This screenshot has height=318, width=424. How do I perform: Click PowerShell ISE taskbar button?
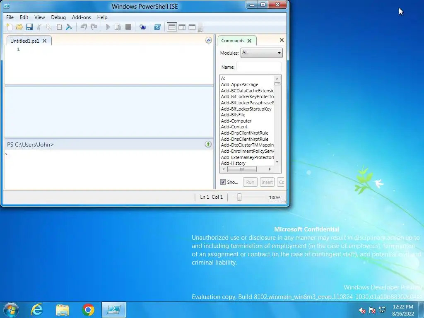coord(114,310)
